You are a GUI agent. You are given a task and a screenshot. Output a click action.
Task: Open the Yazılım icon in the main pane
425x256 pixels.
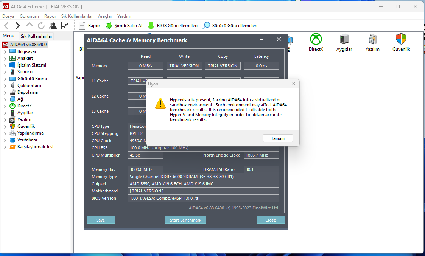[x=372, y=39]
